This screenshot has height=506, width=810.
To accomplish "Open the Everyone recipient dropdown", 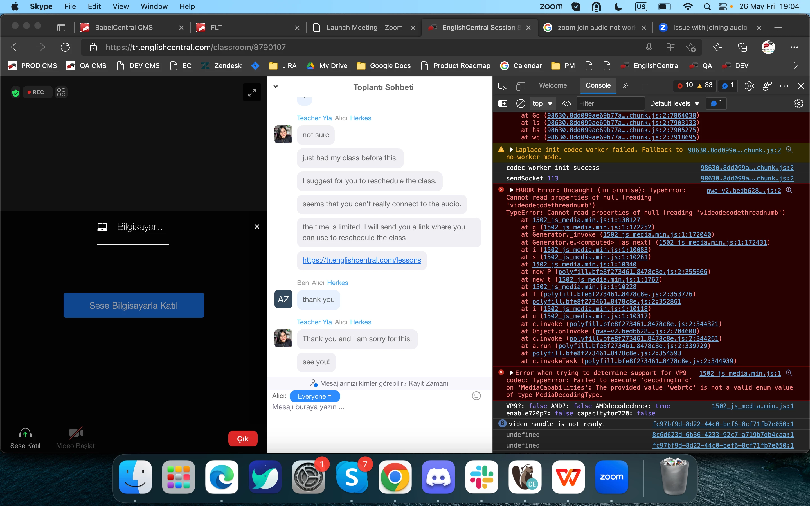I will [x=314, y=396].
